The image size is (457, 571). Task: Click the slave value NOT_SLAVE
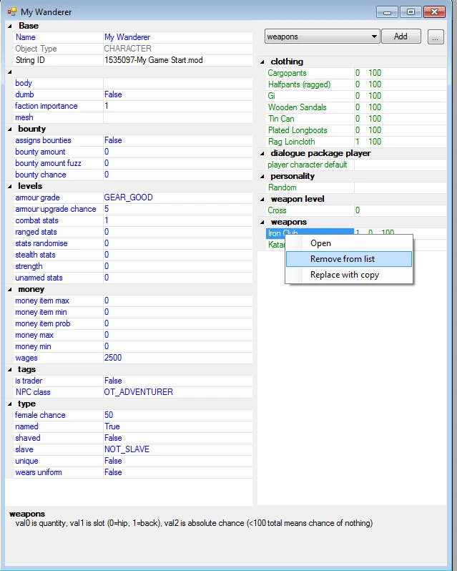[177, 450]
